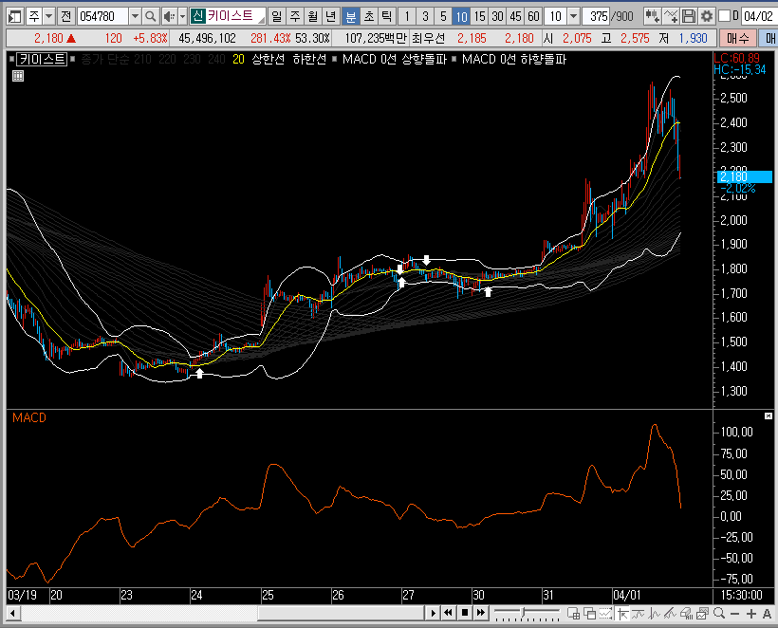Toggle the 키이스트 series marker square
Image resolution: width=778 pixels, height=628 pixels.
click(11, 60)
